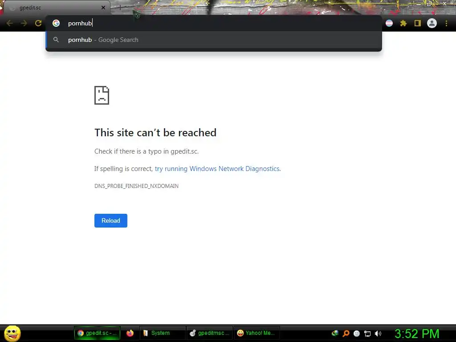
Task: Choose the 'pornhub - Google Search' suggestion
Action: pos(214,40)
